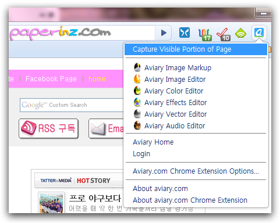Open the red checkmark extension with badge 10
This screenshot has width=280, height=223.
pyautogui.click(x=224, y=34)
